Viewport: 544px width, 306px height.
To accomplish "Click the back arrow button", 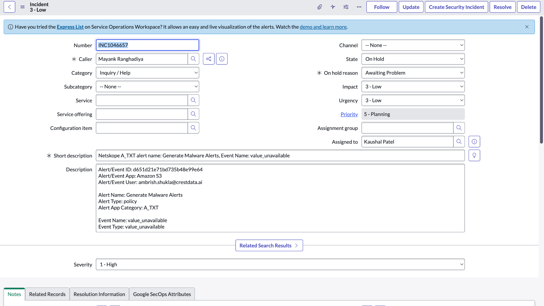I will pos(10,7).
